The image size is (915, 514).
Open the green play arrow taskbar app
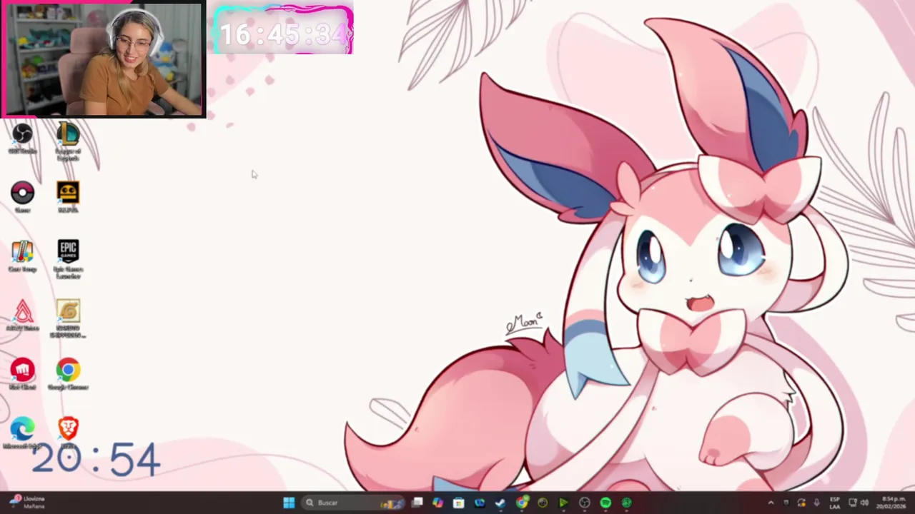[x=563, y=503]
